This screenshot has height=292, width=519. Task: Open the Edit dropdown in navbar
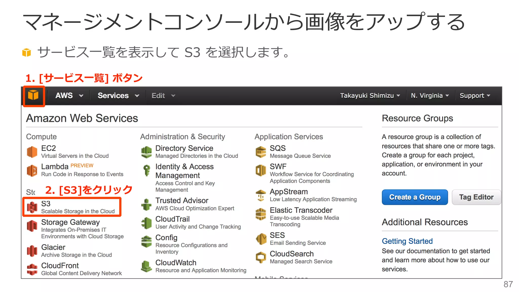coord(163,96)
